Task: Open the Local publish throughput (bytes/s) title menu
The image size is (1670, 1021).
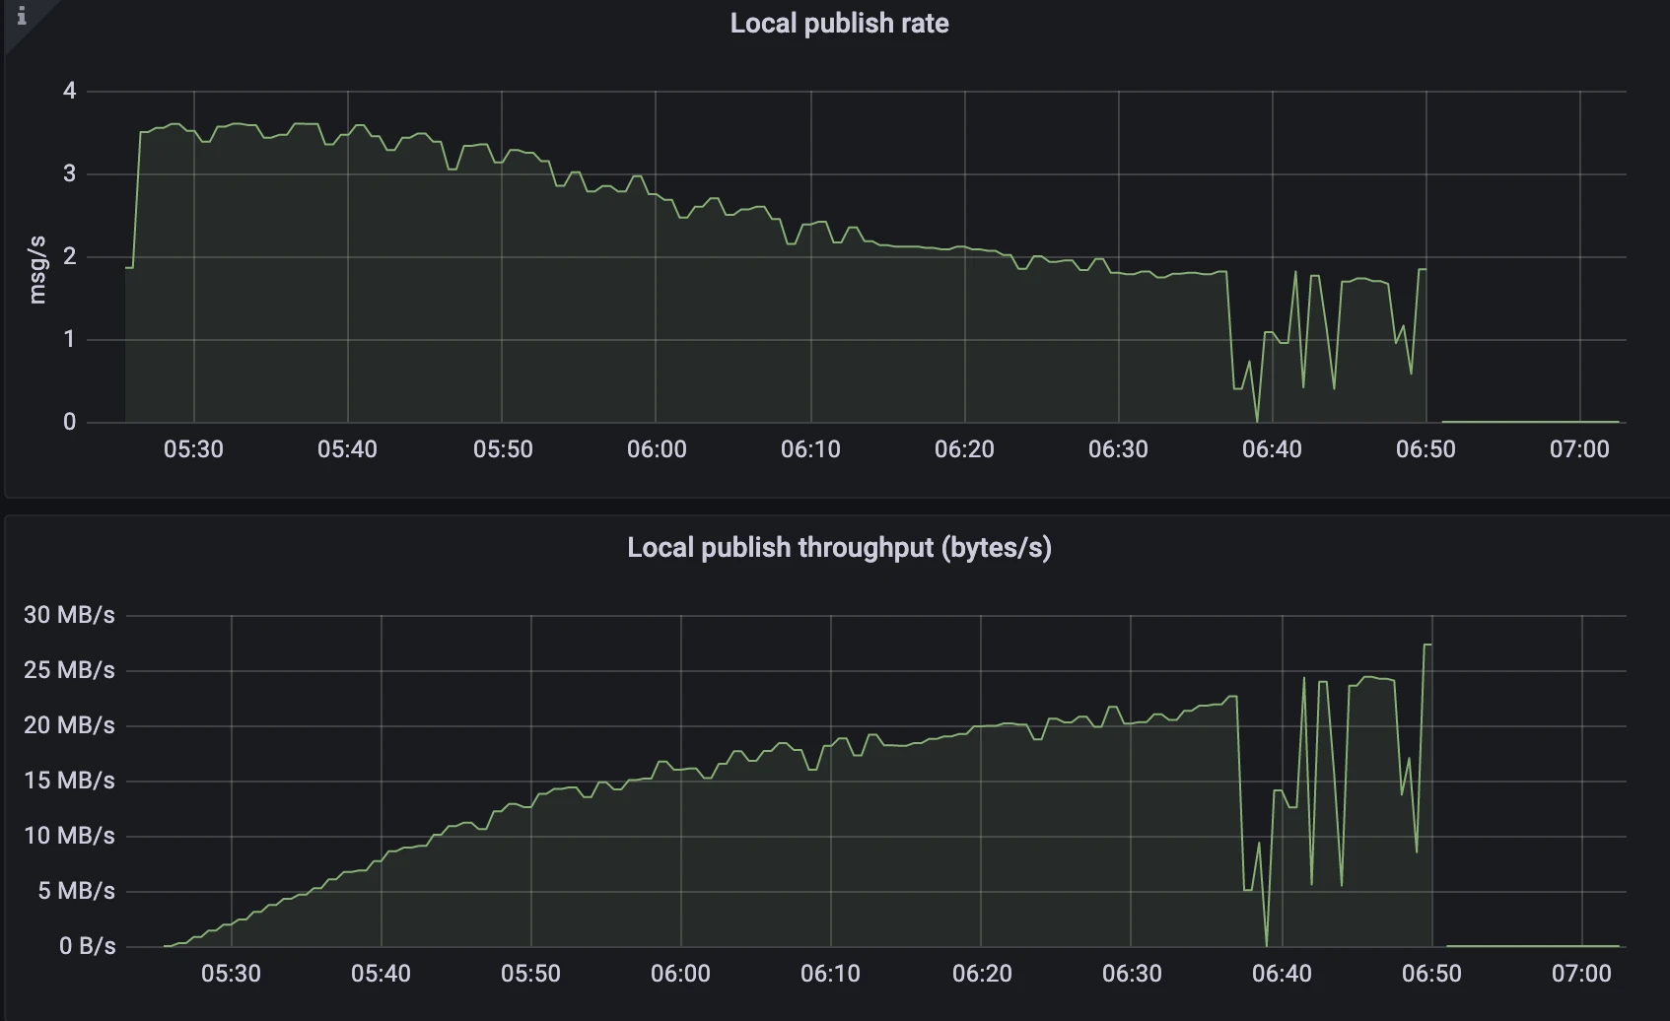Action: tap(839, 548)
